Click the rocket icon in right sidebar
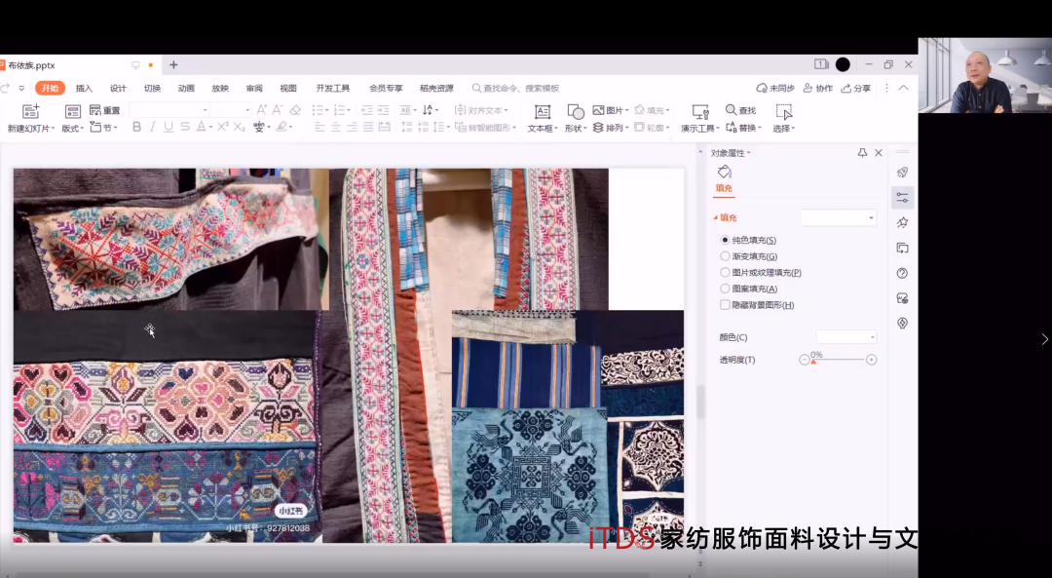The height and width of the screenshot is (578, 1052). (x=902, y=173)
